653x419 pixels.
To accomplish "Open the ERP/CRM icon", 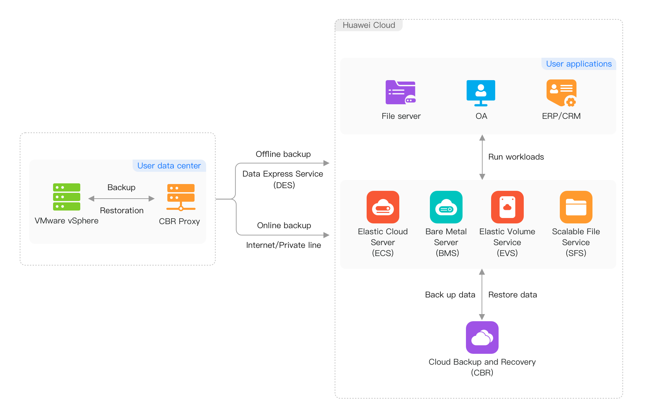I will (x=561, y=92).
